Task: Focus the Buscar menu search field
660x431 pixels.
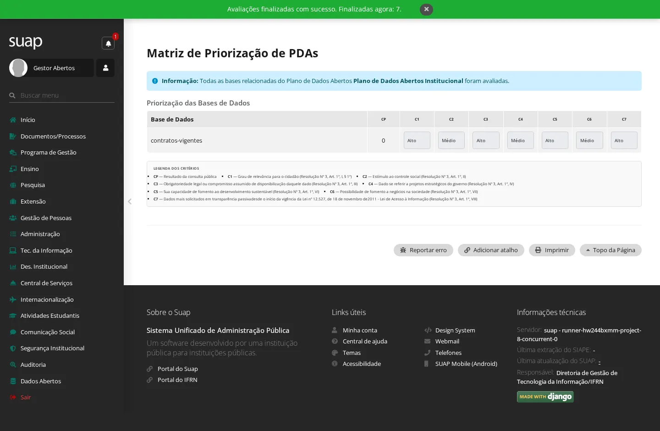Action: (62, 95)
